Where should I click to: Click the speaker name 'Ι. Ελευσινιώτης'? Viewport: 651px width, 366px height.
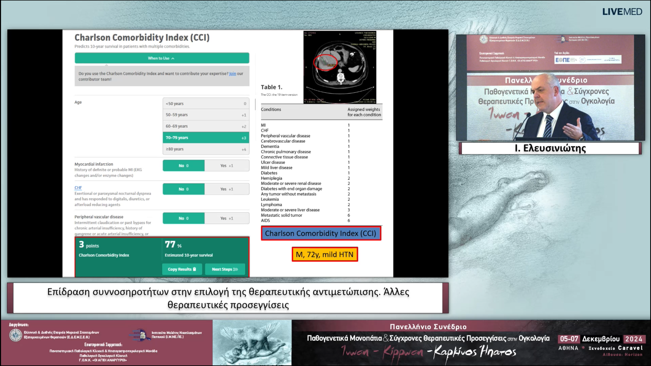pos(551,148)
